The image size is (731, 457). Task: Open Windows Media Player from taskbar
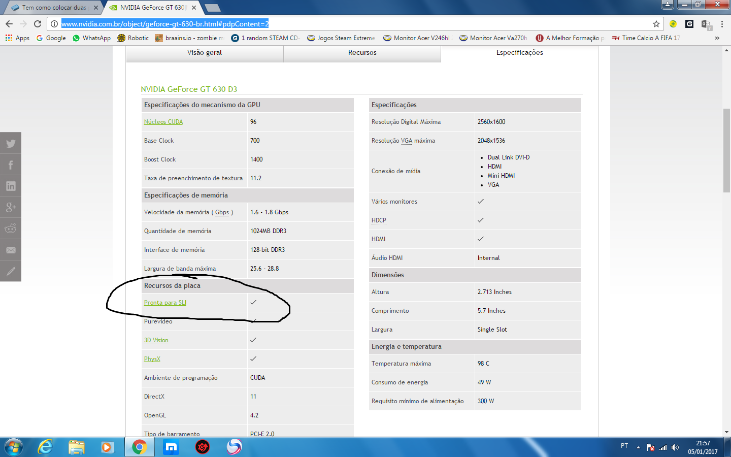click(x=107, y=447)
